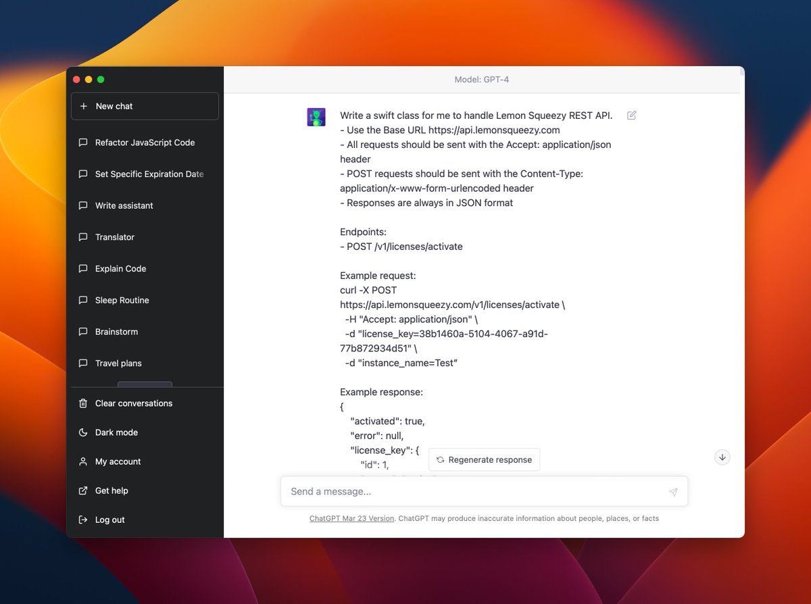This screenshot has width=811, height=604.
Task: Open the ChatGPT Mar 23 Version link
Action: pos(351,518)
